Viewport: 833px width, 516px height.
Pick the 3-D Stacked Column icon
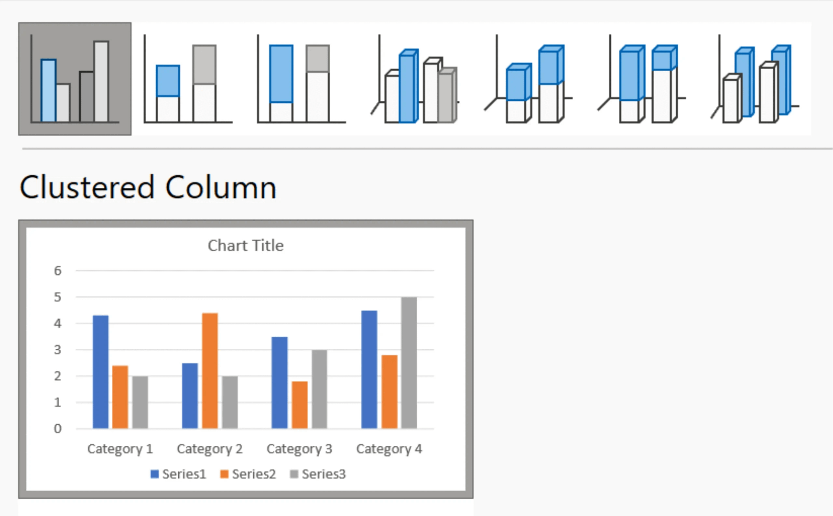(x=528, y=79)
